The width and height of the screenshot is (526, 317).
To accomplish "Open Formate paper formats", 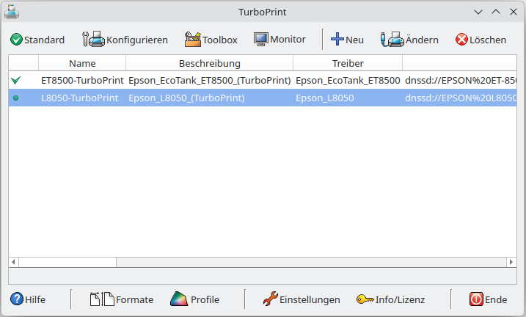I will click(x=122, y=299).
